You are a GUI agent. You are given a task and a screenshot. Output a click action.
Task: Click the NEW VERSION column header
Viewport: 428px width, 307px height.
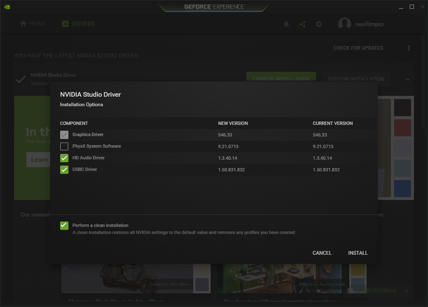pos(233,123)
